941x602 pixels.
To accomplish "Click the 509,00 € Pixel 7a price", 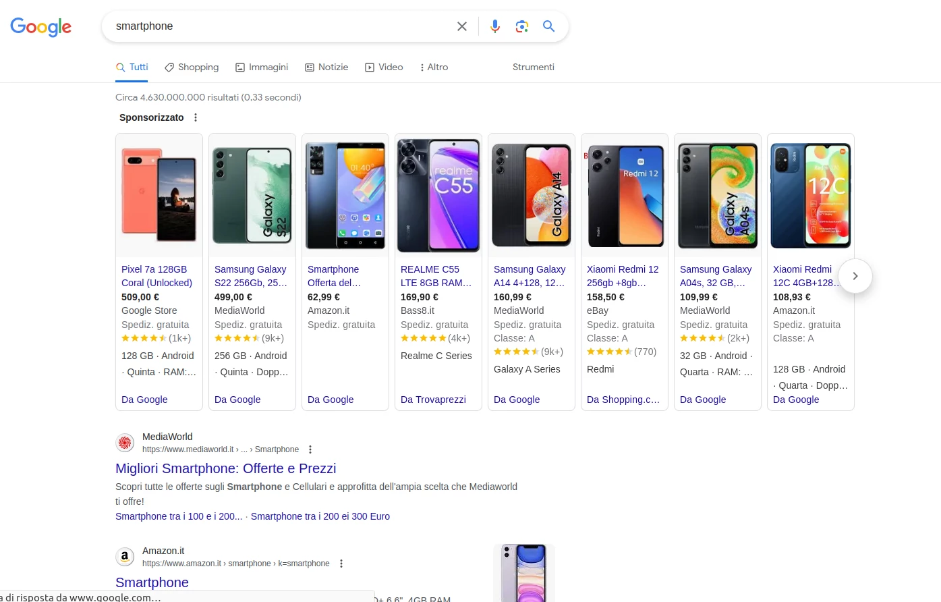I will 140,297.
